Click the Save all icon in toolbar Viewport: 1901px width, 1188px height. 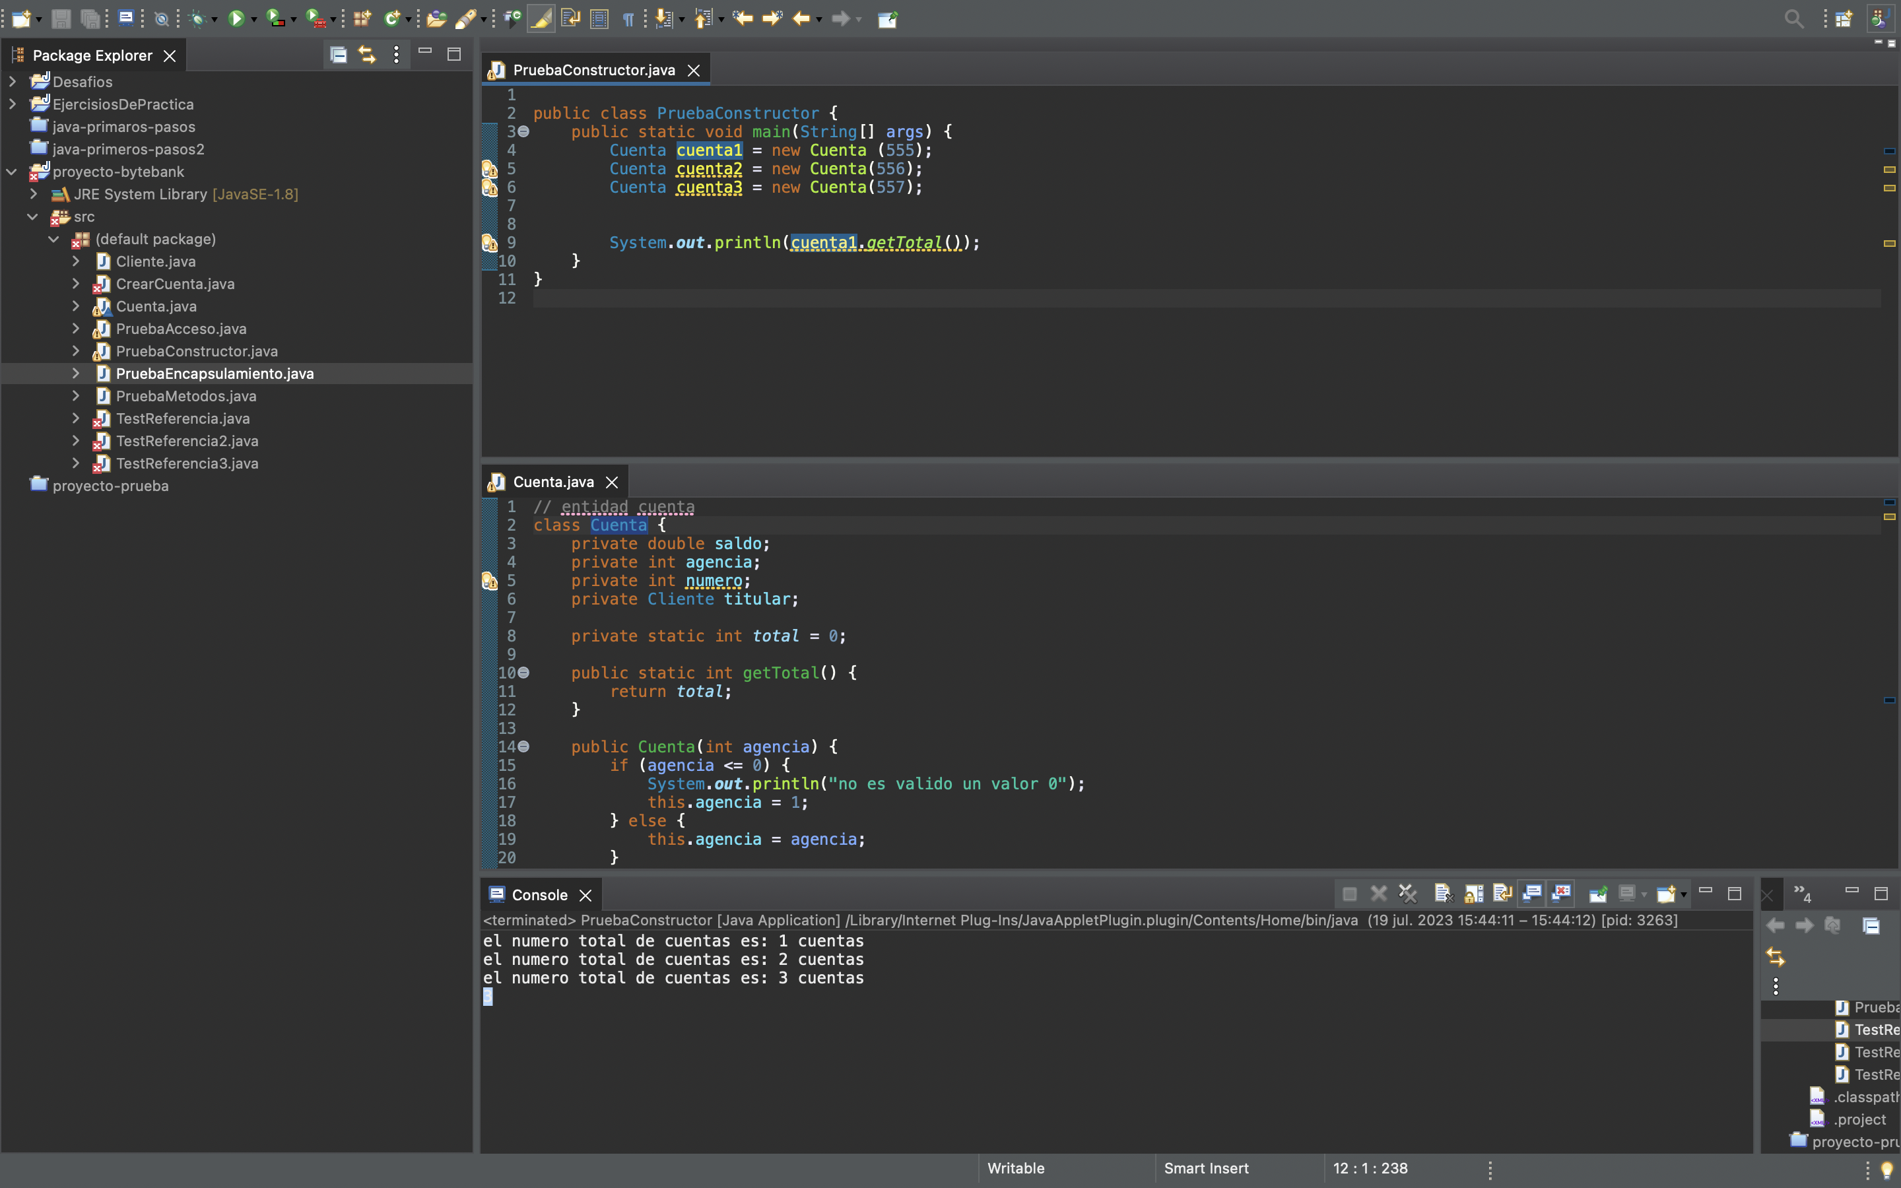tap(90, 19)
